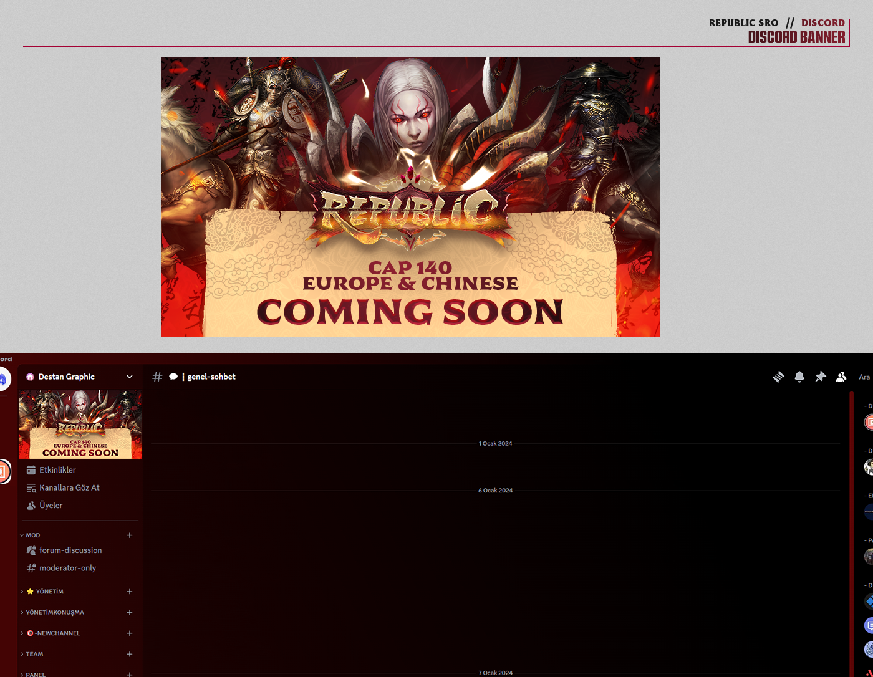
Task: Click the plus icon beside YÖNETİM
Action: pos(130,592)
